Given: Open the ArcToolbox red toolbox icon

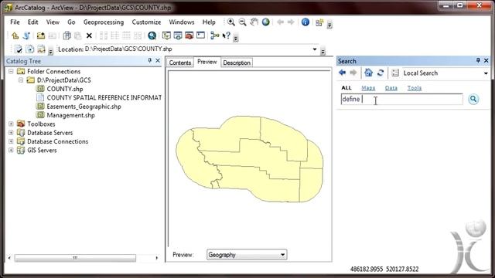Looking at the screenshot, I should [x=189, y=36].
